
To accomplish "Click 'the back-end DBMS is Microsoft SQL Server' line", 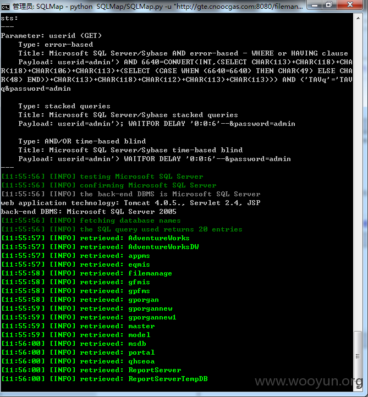I will click(131, 194).
